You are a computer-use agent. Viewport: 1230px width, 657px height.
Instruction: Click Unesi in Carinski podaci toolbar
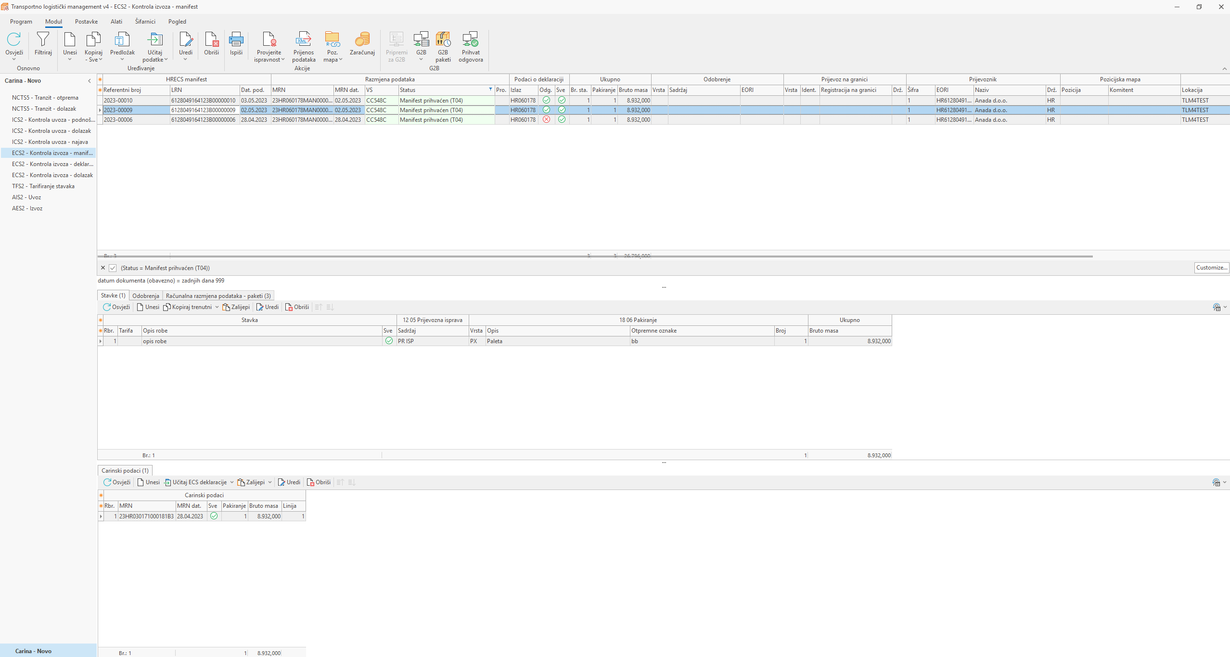coord(148,482)
